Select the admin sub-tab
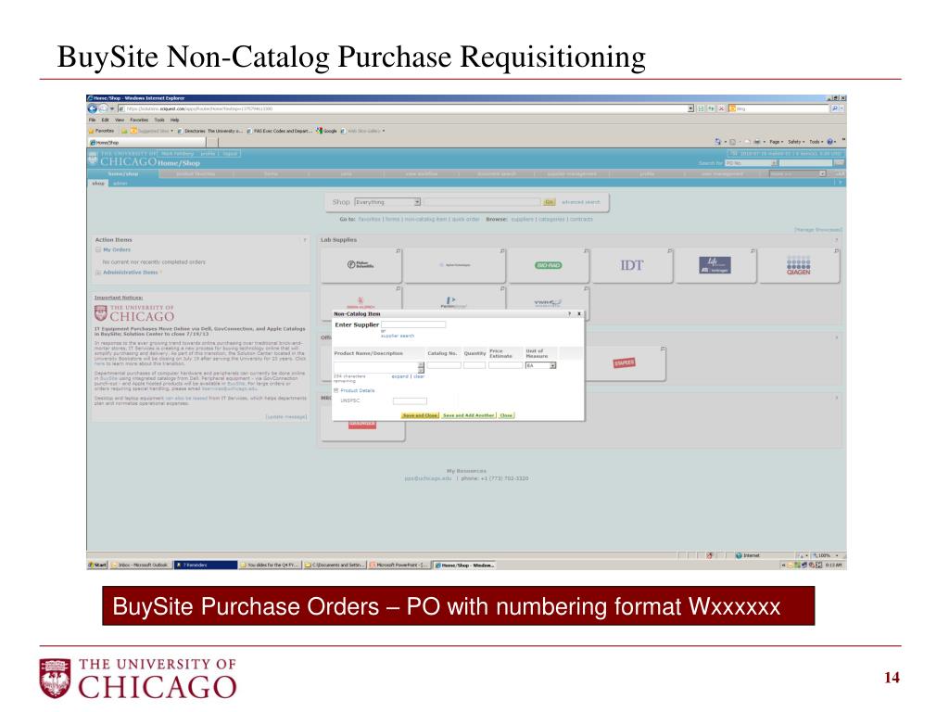The image size is (949, 712). pyautogui.click(x=120, y=183)
